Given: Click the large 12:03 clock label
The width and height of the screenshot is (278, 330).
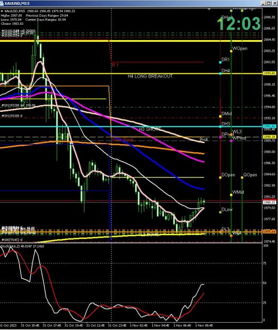Looking at the screenshot, I should pos(239,23).
